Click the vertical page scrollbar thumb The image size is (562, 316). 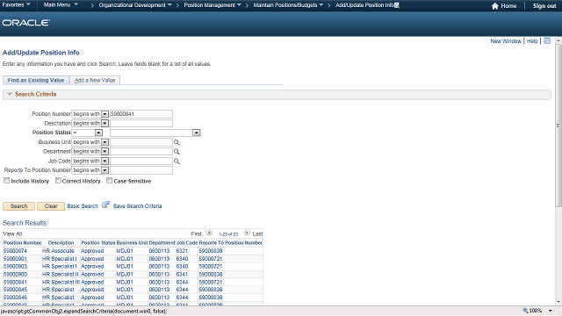558,126
